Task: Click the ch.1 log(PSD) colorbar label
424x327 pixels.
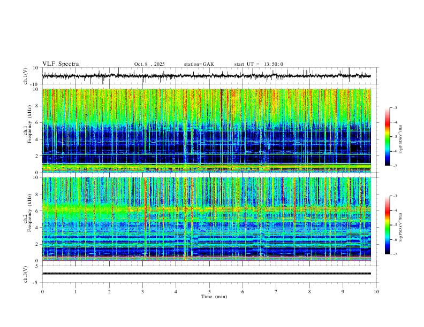Action: pos(400,139)
